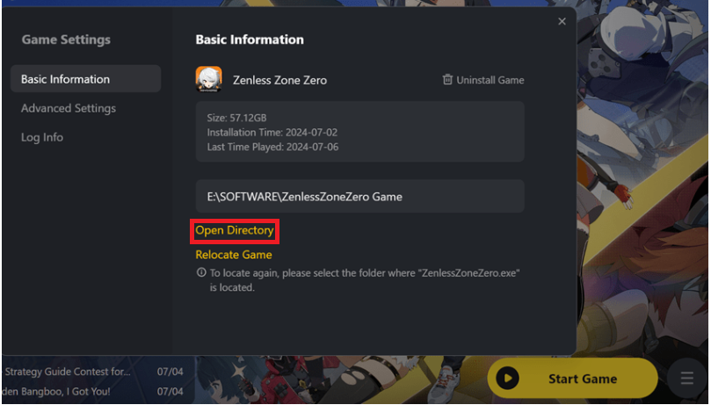Viewport: 711px width, 405px height.
Task: Click the Start Game button text
Action: coord(582,379)
